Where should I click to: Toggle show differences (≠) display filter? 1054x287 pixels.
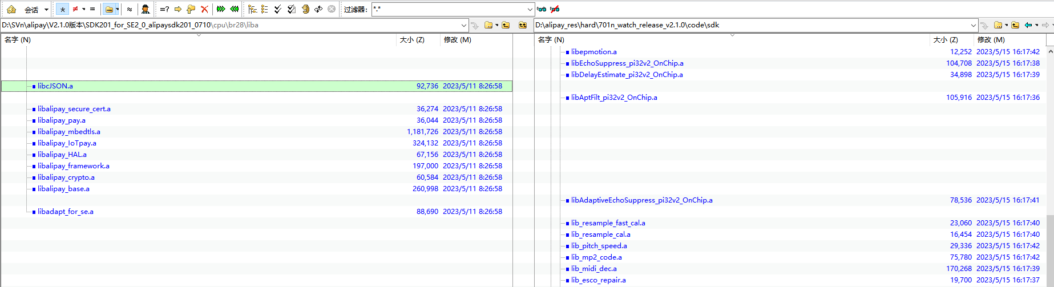(x=75, y=9)
